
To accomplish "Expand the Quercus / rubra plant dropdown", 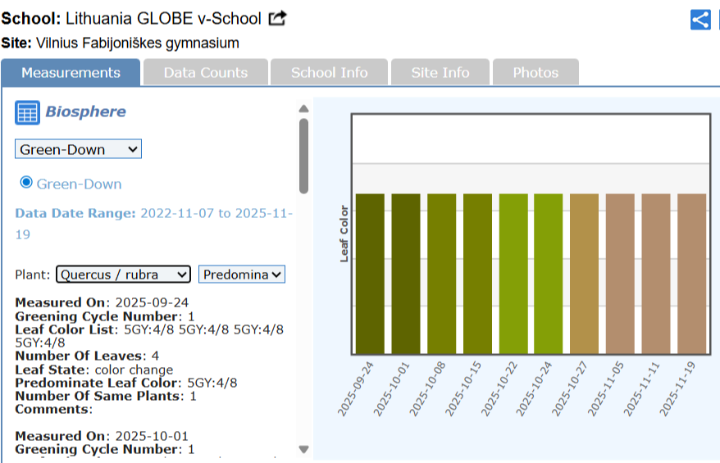I will click(x=123, y=275).
